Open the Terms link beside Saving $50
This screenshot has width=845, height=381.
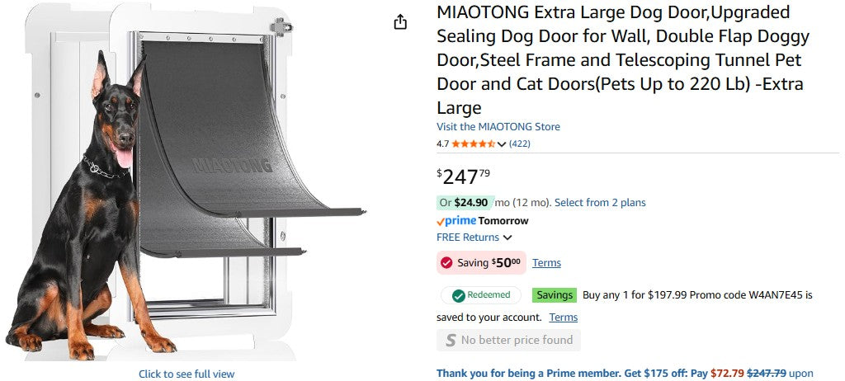pos(546,263)
